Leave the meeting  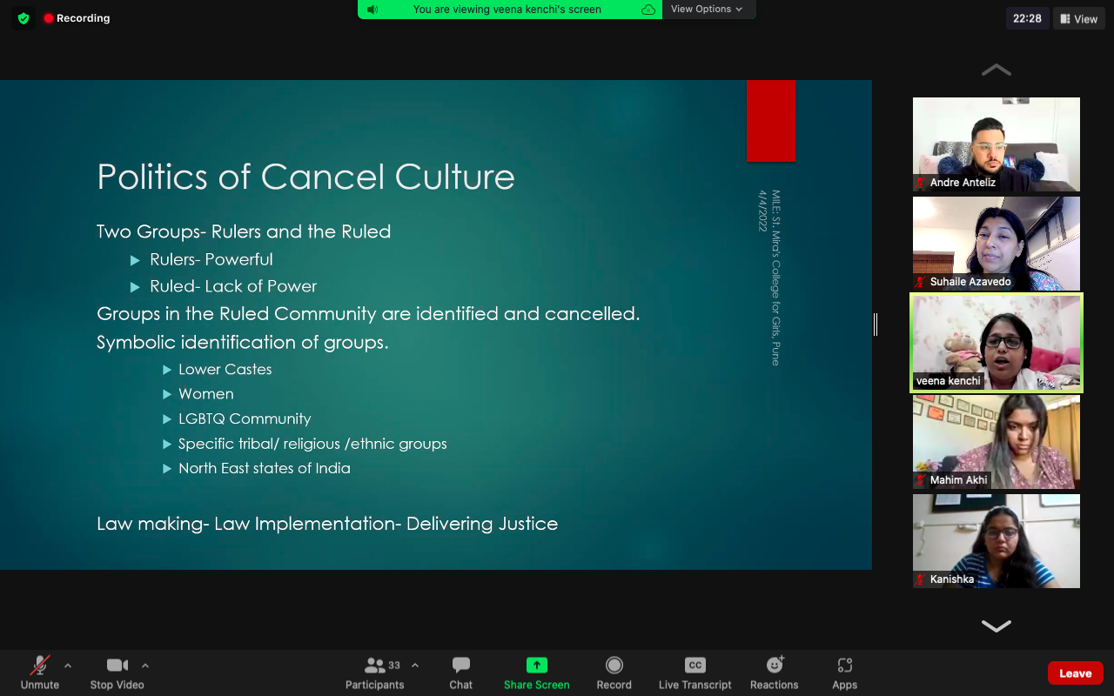pyautogui.click(x=1075, y=673)
